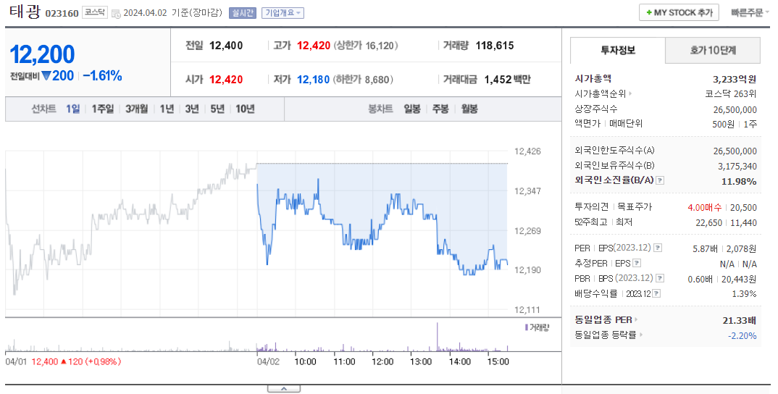
Task: Click the arrow next to 시가총액순위
Action: tap(630, 93)
